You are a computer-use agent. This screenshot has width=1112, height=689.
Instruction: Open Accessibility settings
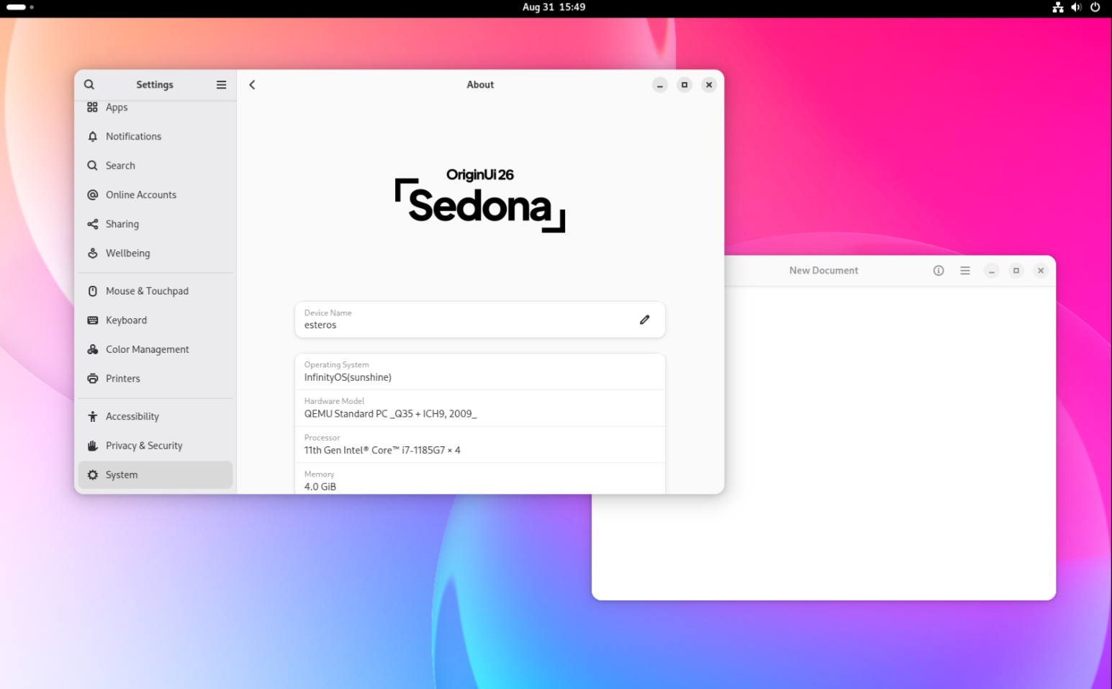pos(155,416)
